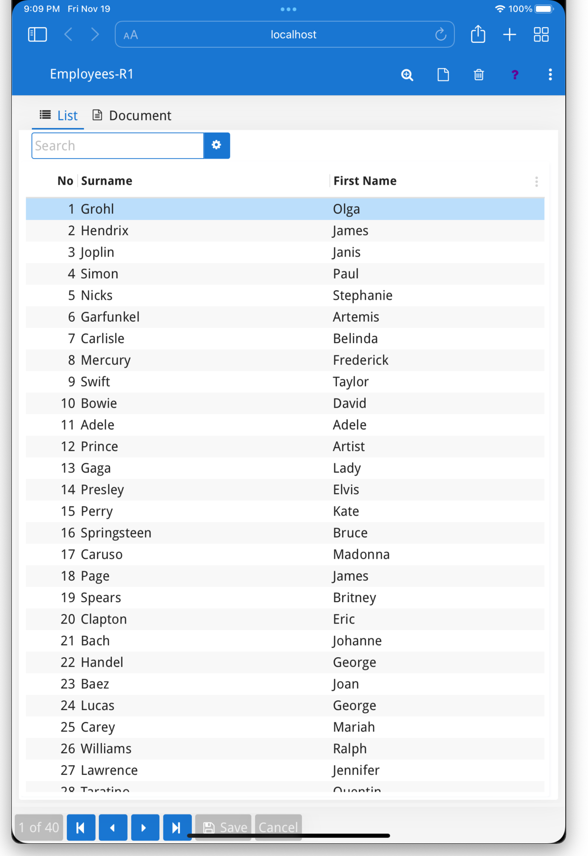Open search options with the gear icon
Screen dimensions: 588x856
[216, 146]
